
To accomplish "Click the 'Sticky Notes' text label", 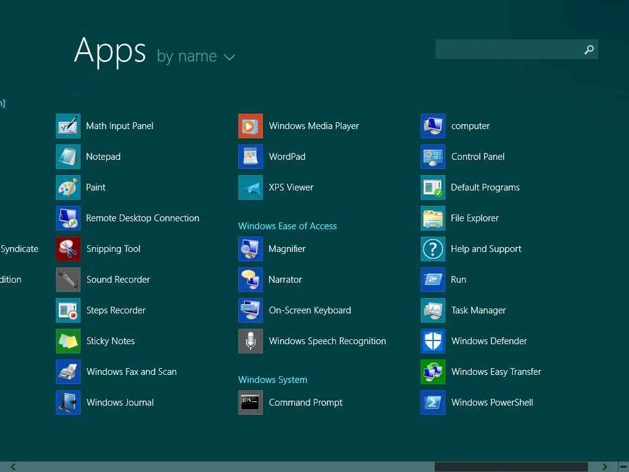I will click(x=111, y=341).
